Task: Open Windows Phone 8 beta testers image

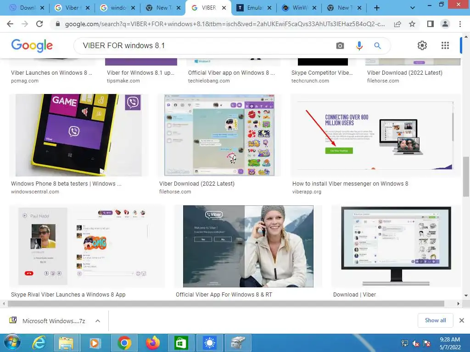Action: coord(78,135)
